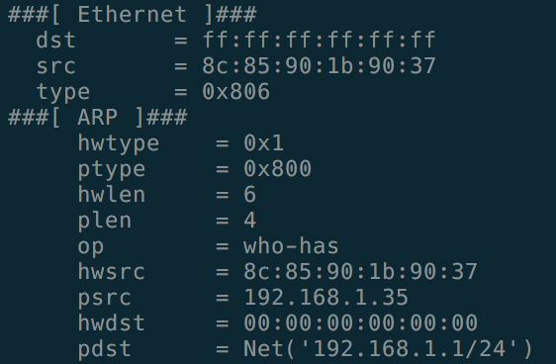Click the 'dst' field name
556x364 pixels.
(x=55, y=40)
